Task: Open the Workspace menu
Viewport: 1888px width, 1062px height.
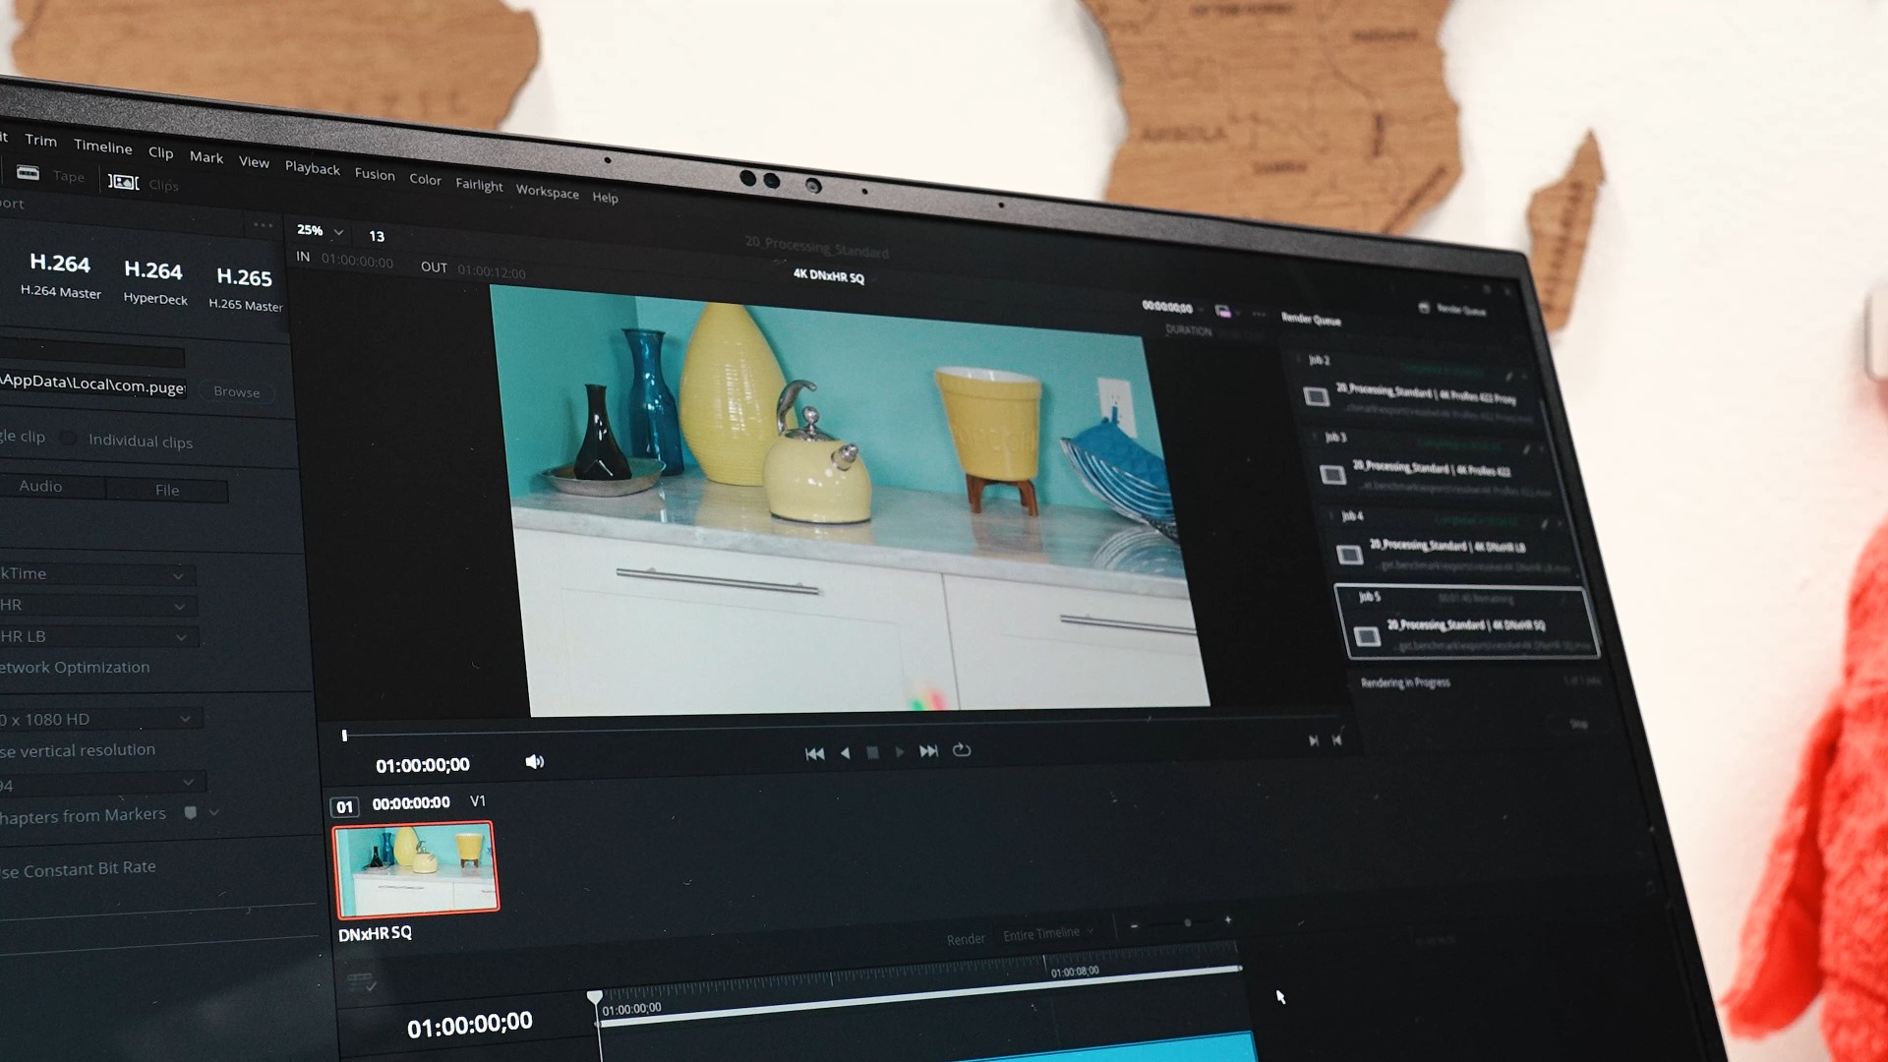Action: 547,192
